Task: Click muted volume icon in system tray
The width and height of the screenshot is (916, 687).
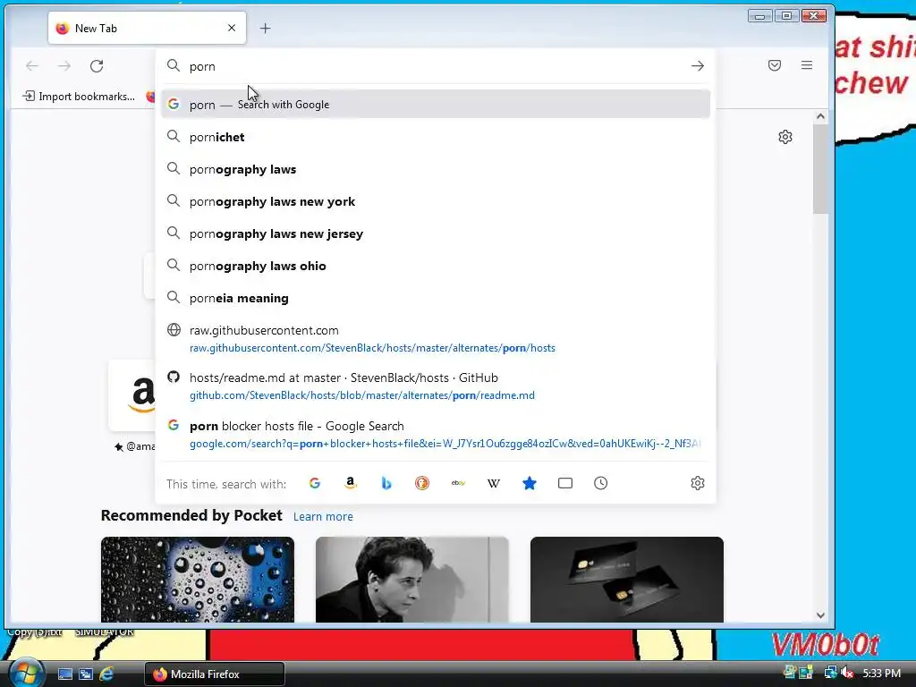Action: pyautogui.click(x=847, y=673)
